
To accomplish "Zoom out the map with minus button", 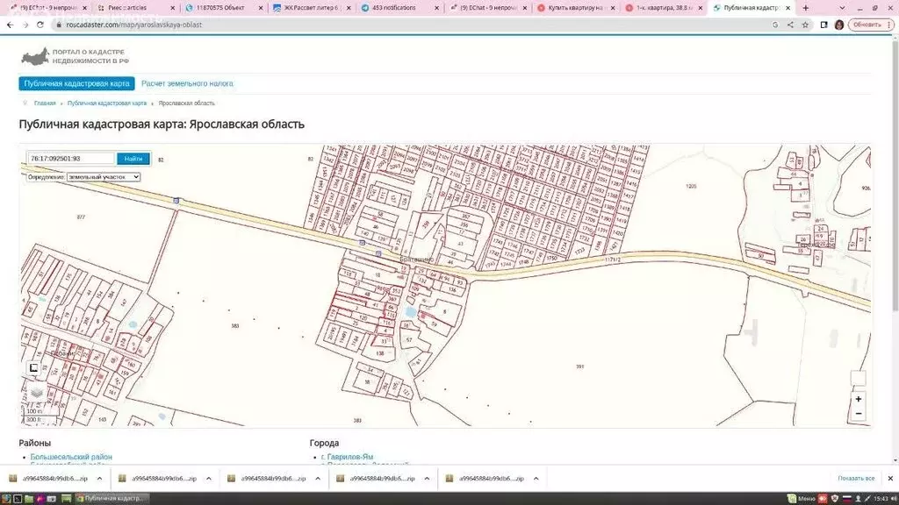I will tap(858, 413).
